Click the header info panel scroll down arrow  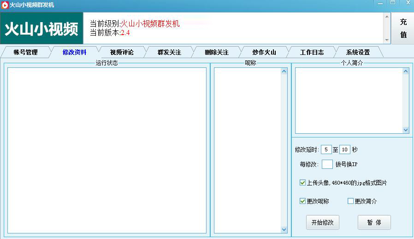(387, 40)
